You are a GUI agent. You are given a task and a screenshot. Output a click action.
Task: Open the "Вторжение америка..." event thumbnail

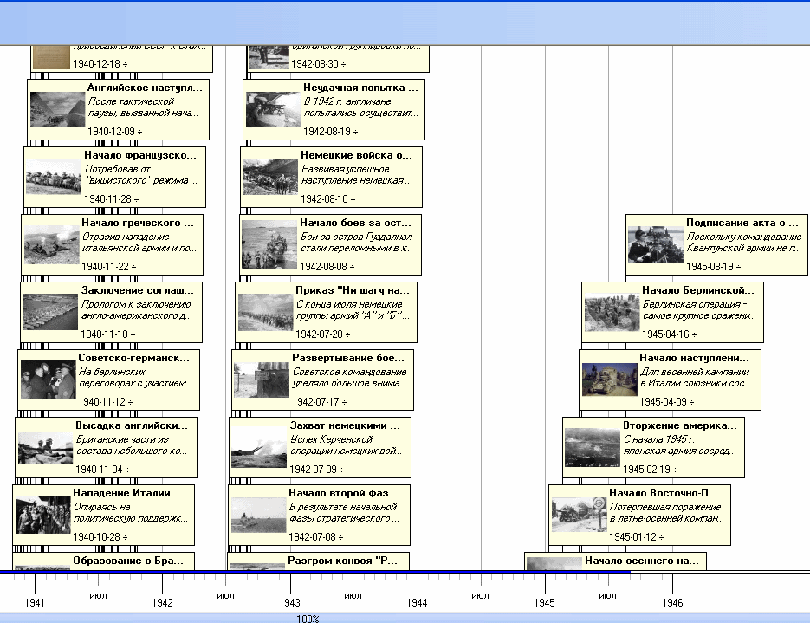[x=593, y=447]
